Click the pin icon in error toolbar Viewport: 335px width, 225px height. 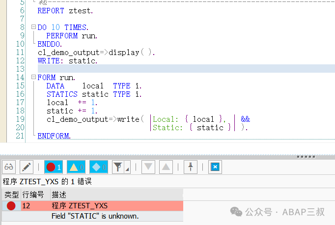(191, 167)
